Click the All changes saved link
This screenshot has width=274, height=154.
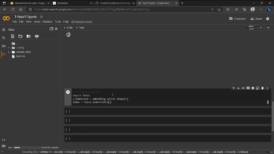(81, 22)
